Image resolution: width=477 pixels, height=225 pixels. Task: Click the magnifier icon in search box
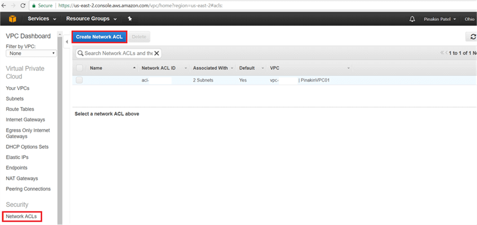81,53
